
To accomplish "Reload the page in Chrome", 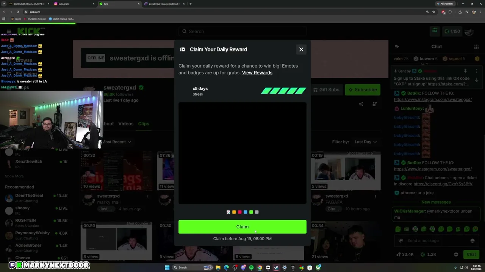I will [x=18, y=12].
